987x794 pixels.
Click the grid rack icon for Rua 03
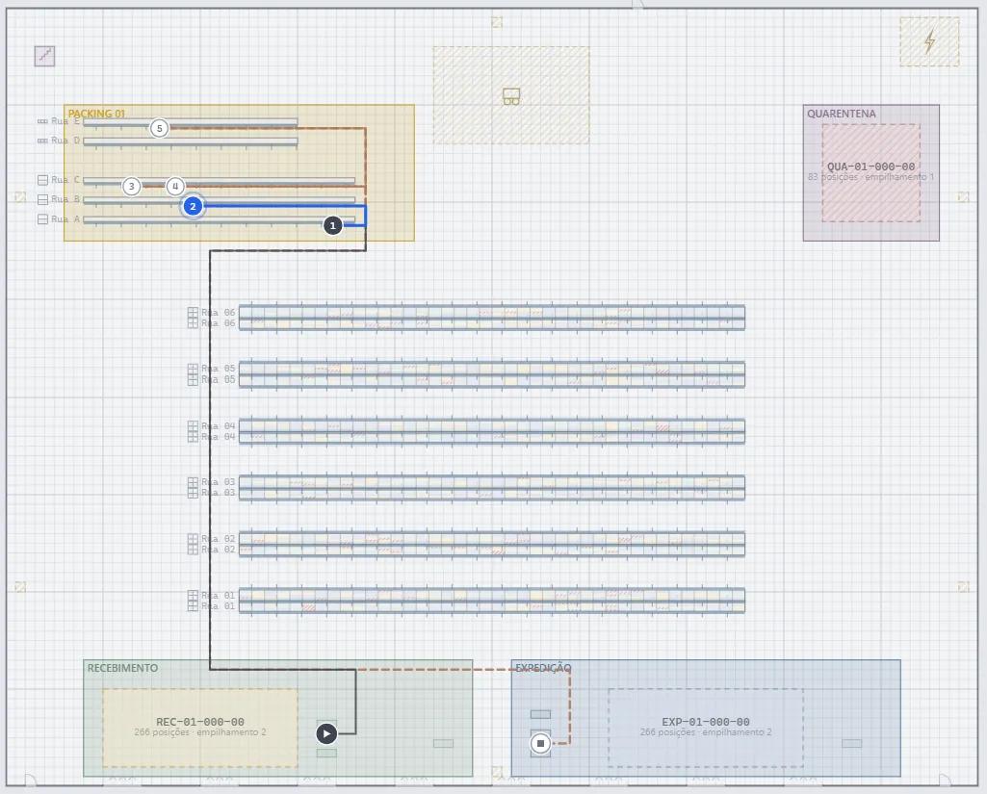pos(193,488)
